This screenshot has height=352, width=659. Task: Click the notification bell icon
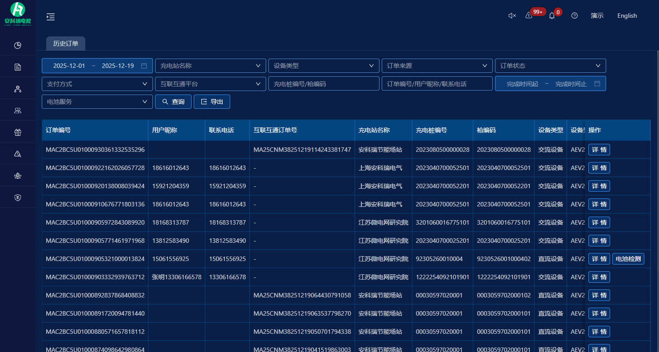point(552,16)
